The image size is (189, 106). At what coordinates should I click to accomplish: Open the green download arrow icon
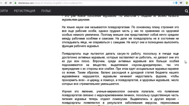(187, 3)
